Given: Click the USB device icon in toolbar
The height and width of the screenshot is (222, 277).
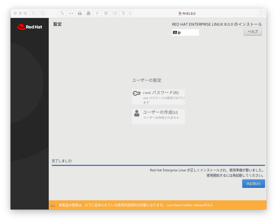Looking at the screenshot, I should pyautogui.click(x=124, y=13).
